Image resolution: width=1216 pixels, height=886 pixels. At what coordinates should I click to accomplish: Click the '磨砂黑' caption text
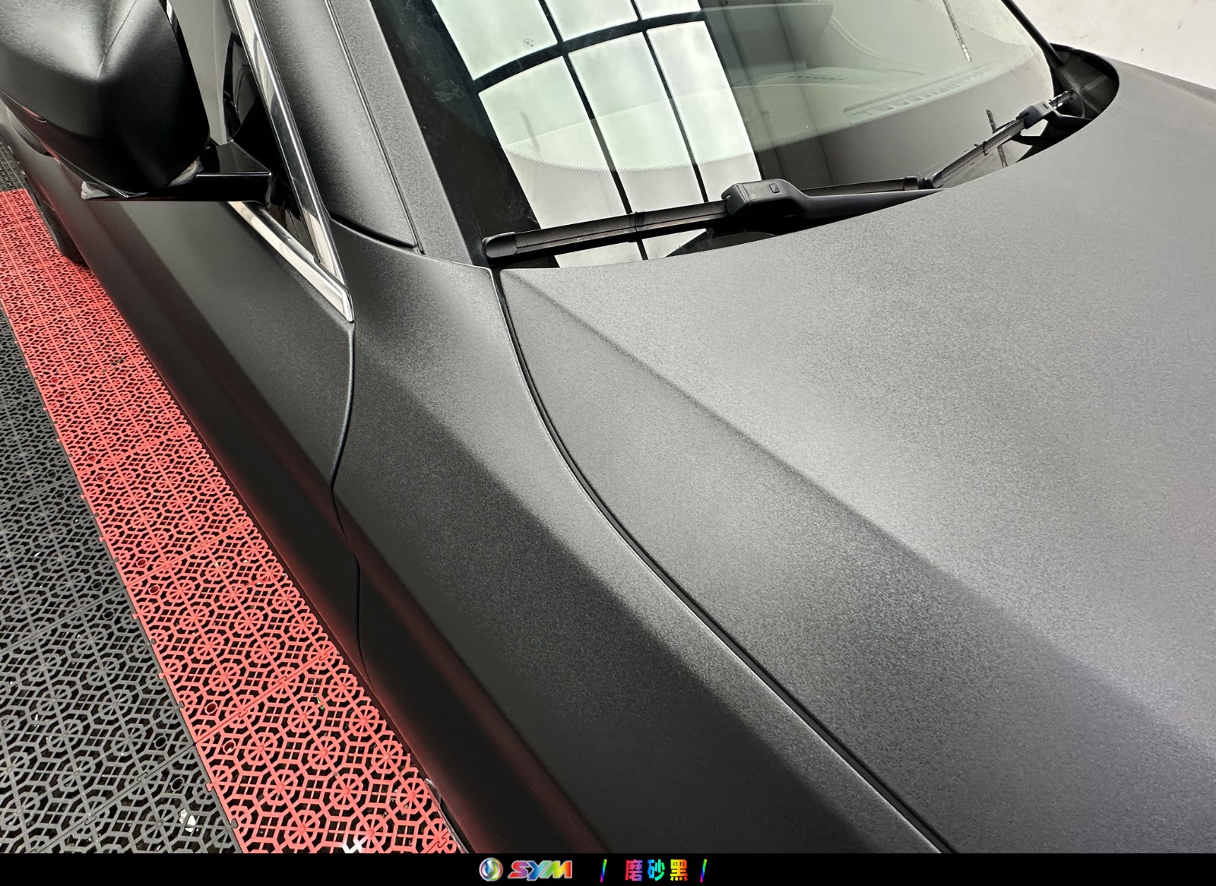tap(657, 870)
